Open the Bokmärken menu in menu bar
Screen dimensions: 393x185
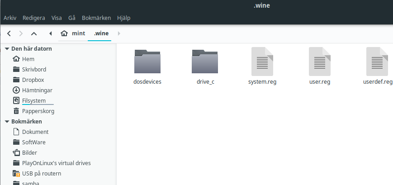(96, 18)
